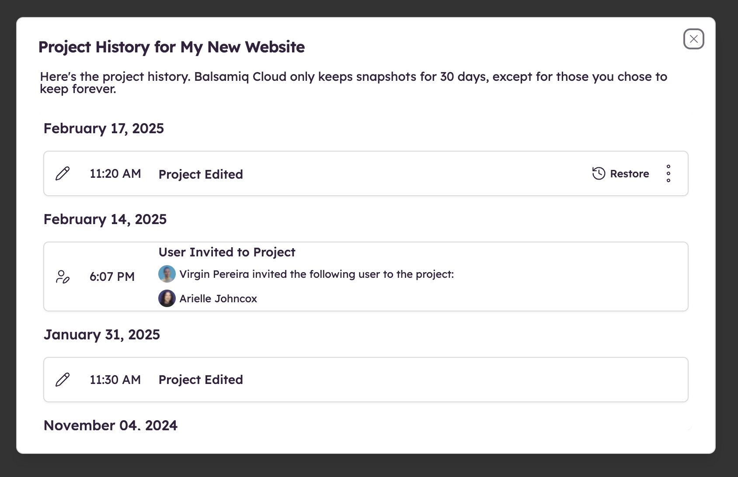Close the Project History dialog

(693, 39)
